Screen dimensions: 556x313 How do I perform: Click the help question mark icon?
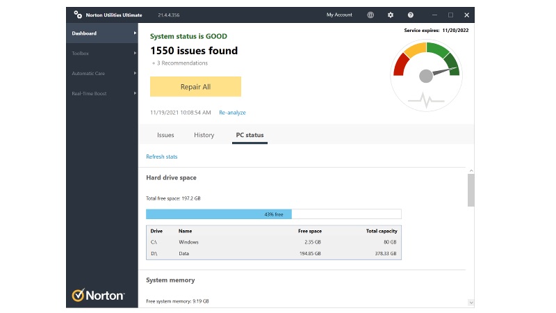click(410, 15)
